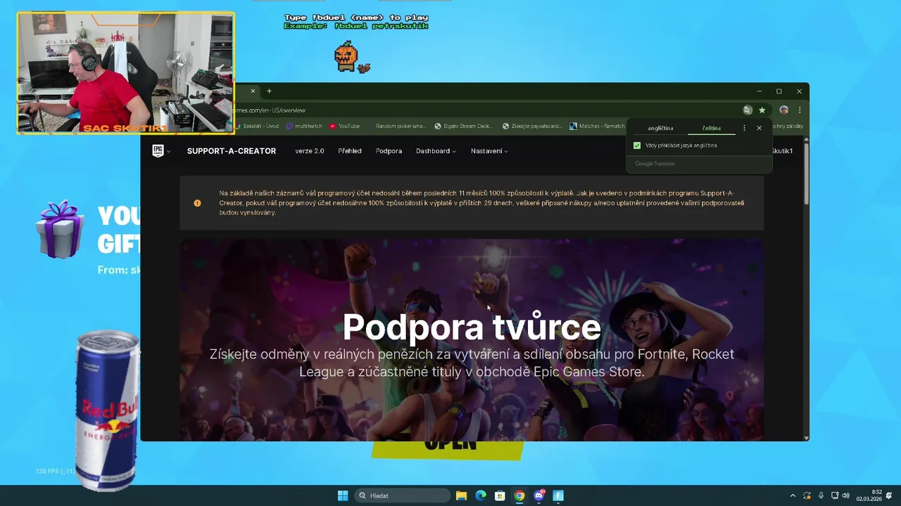Click the Epic Games logo in the header
Screen dimensions: 901x506
pyautogui.click(x=158, y=150)
